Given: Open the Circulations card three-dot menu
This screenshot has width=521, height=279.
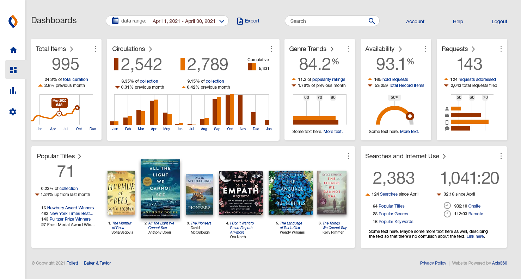Looking at the screenshot, I should (x=271, y=49).
